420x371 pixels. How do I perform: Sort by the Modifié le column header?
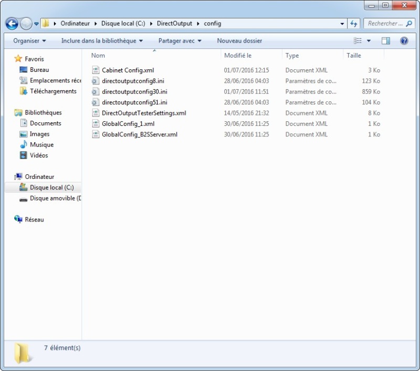238,56
